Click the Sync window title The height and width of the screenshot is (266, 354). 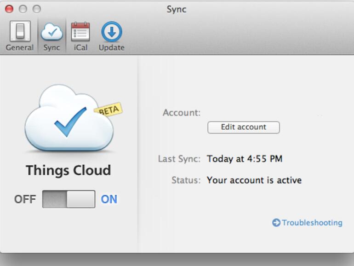click(177, 9)
